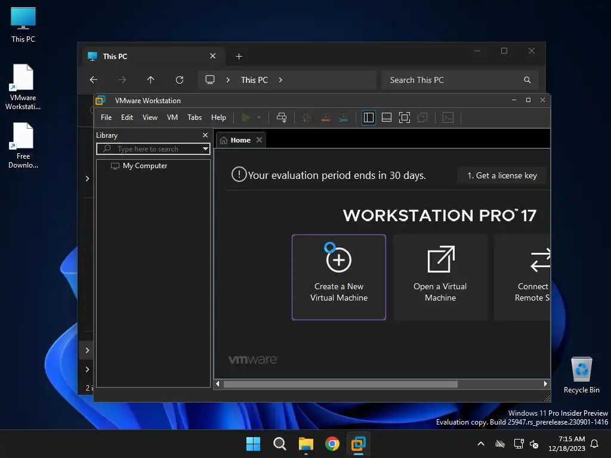Click Refresh icon in This PC window
The height and width of the screenshot is (458, 611).
[x=179, y=80]
